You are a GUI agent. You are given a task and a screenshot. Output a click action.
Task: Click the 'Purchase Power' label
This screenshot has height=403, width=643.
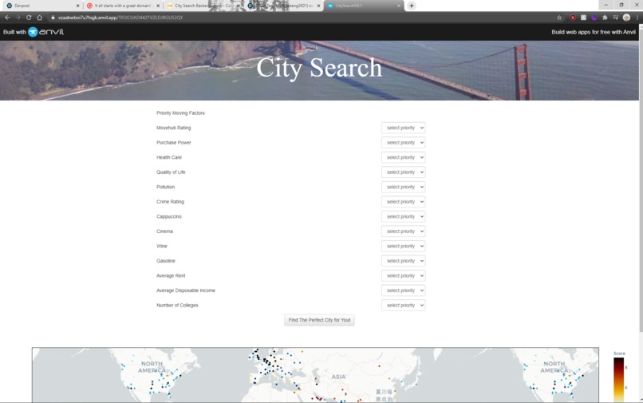[x=174, y=143]
